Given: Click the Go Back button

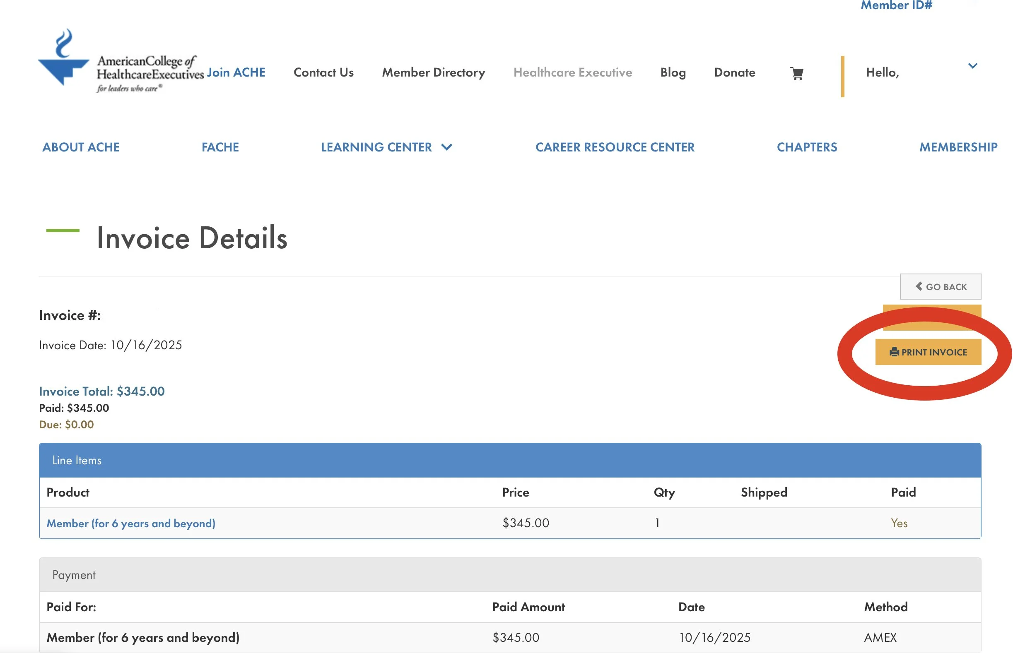Looking at the screenshot, I should coord(940,287).
